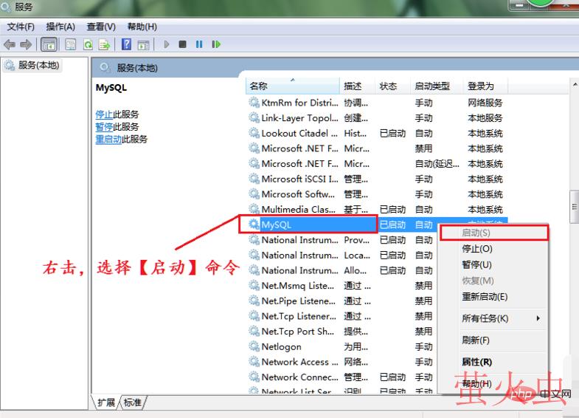Click the Export List toolbar icon
The image size is (579, 418).
click(x=105, y=45)
